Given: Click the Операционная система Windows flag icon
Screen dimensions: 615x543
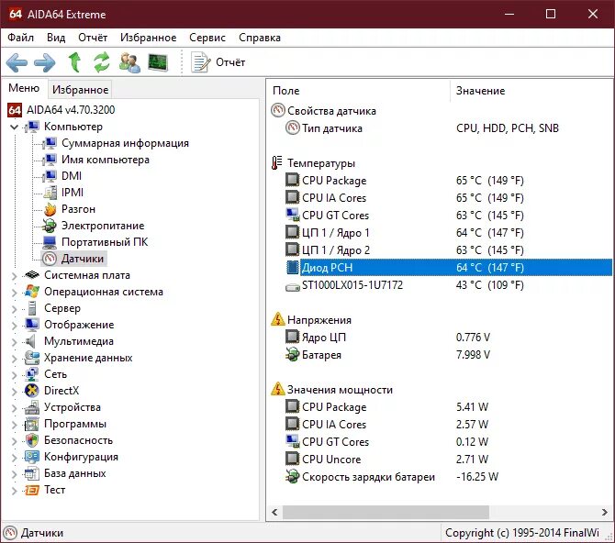Looking at the screenshot, I should click(x=32, y=292).
